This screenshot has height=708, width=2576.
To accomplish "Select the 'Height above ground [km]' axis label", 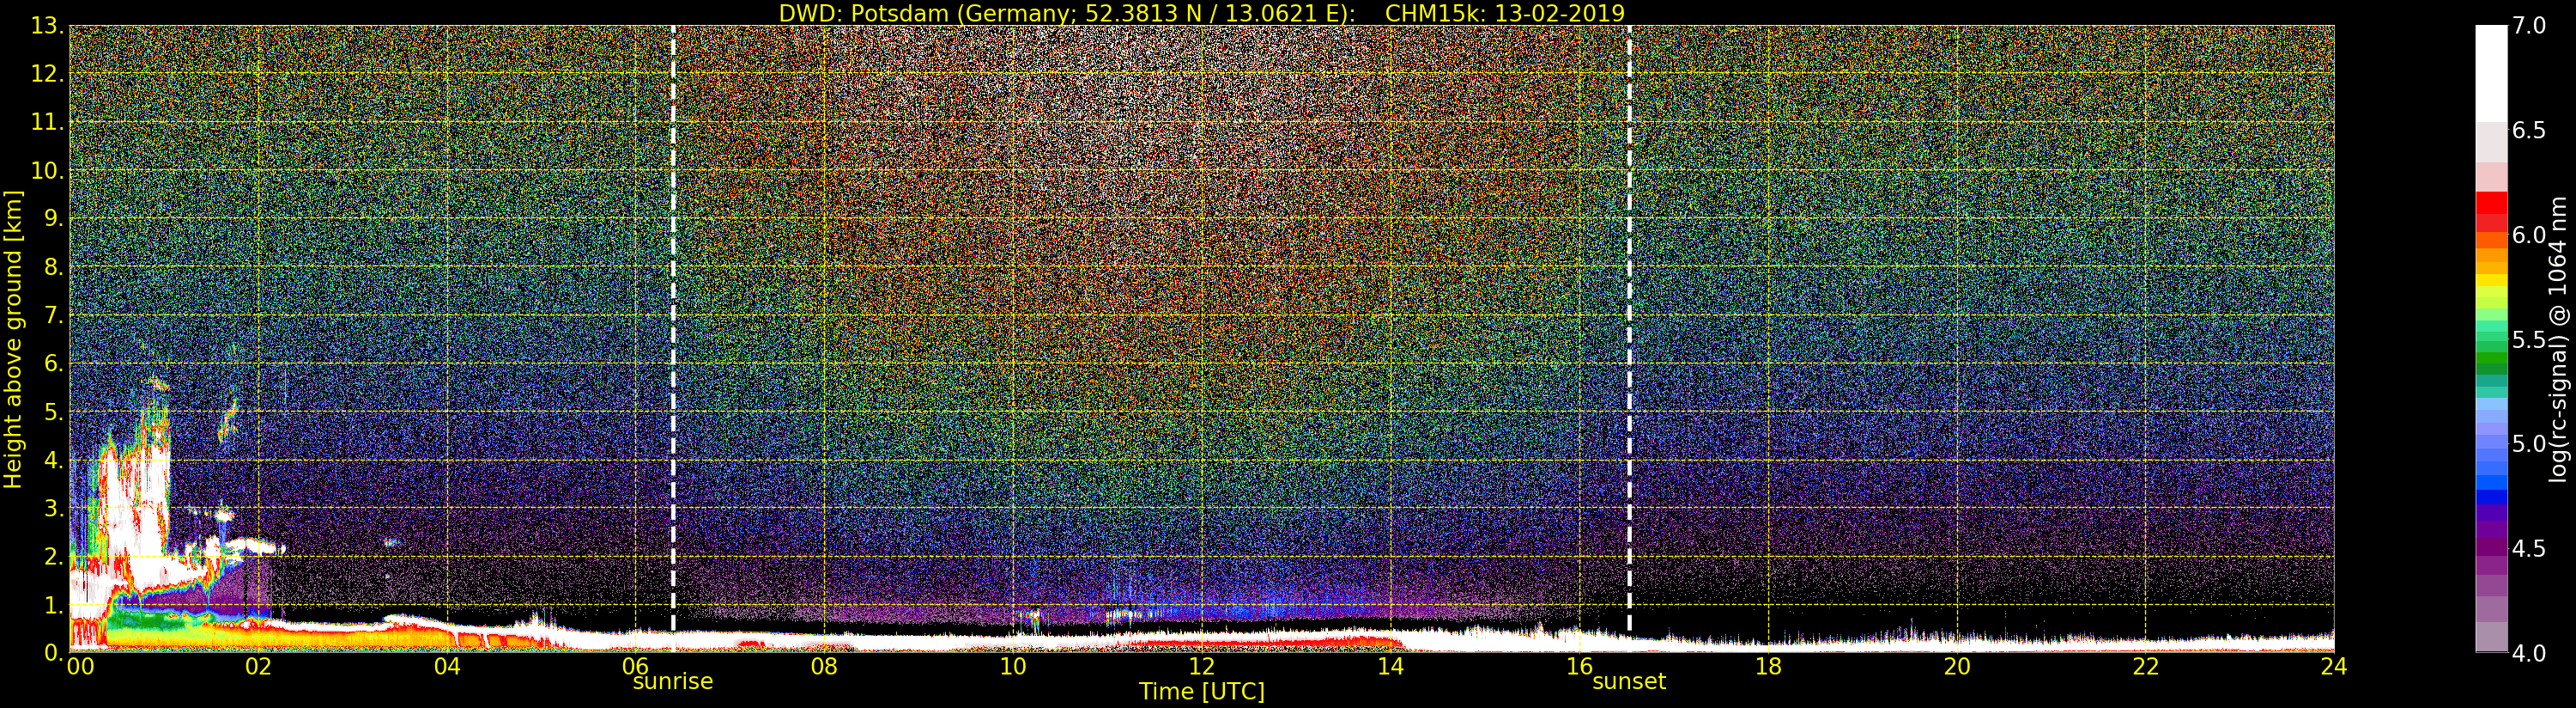I will click(13, 339).
